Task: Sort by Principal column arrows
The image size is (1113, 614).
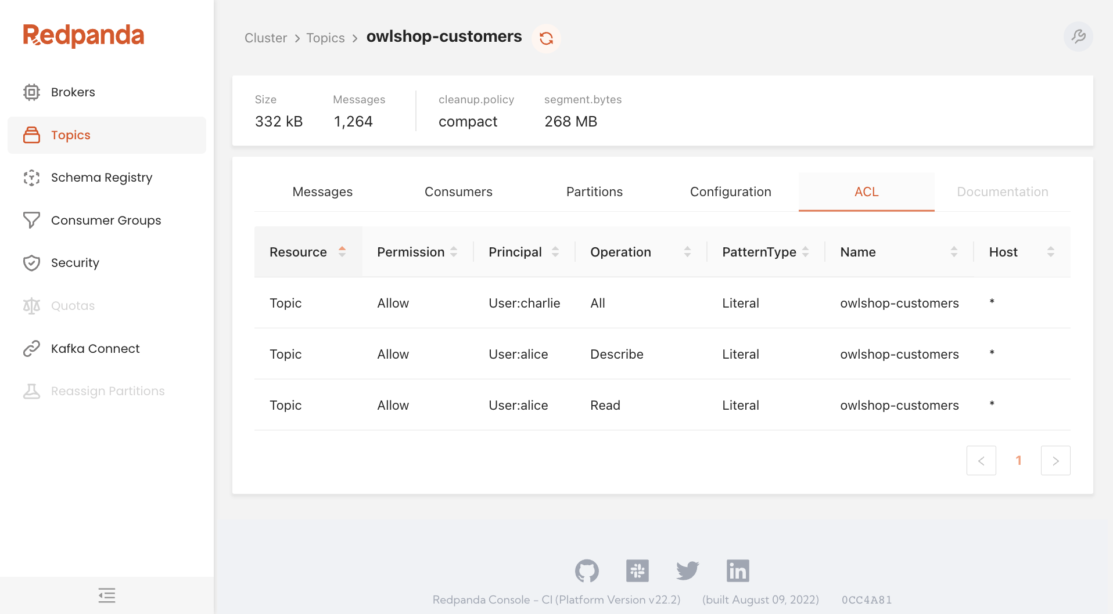Action: 555,252
